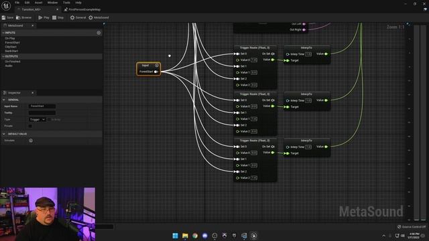Viewport: 429px width, 241px height.
Task: Open the Windows Start menu
Action: coord(176,236)
